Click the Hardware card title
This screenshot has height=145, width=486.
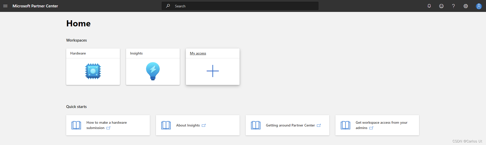pos(78,53)
